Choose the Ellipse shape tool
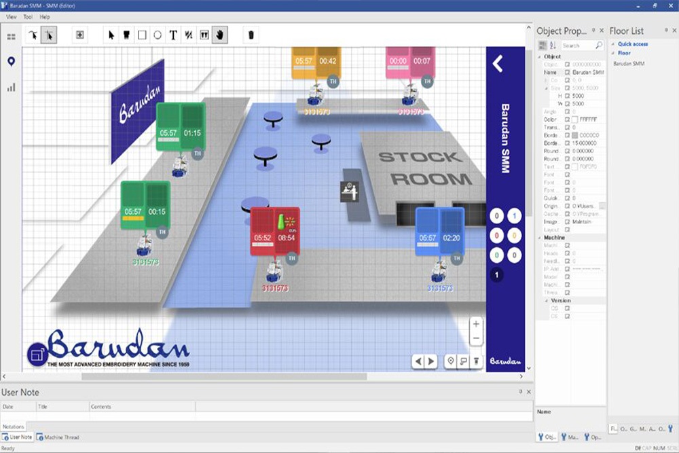Image resolution: width=679 pixels, height=453 pixels. [x=158, y=35]
